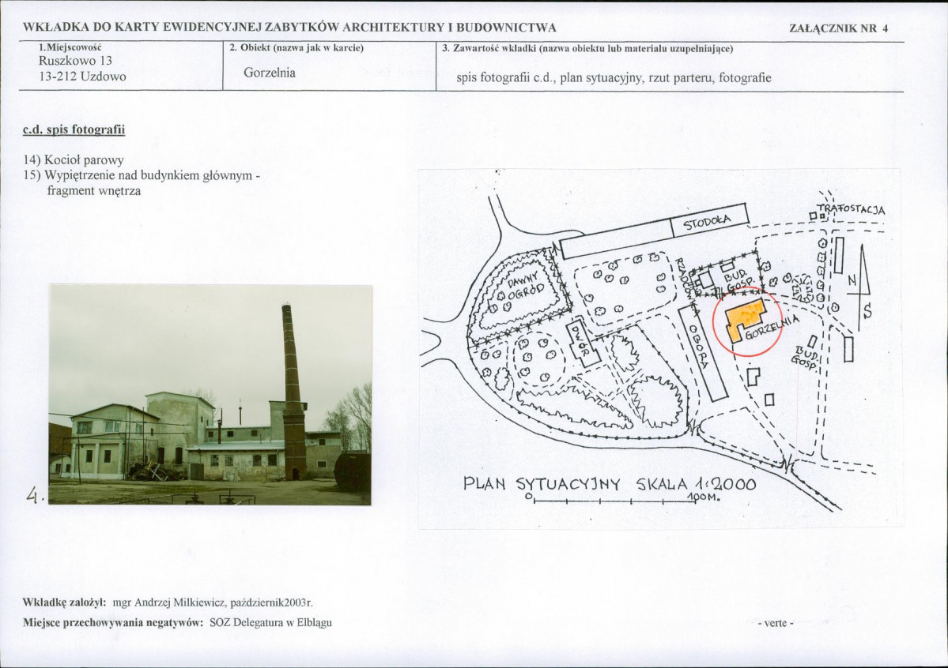Viewport: 948px width, 668px height.
Task: Select the postal line '13-212 Uzdowo'
Action: [x=82, y=76]
